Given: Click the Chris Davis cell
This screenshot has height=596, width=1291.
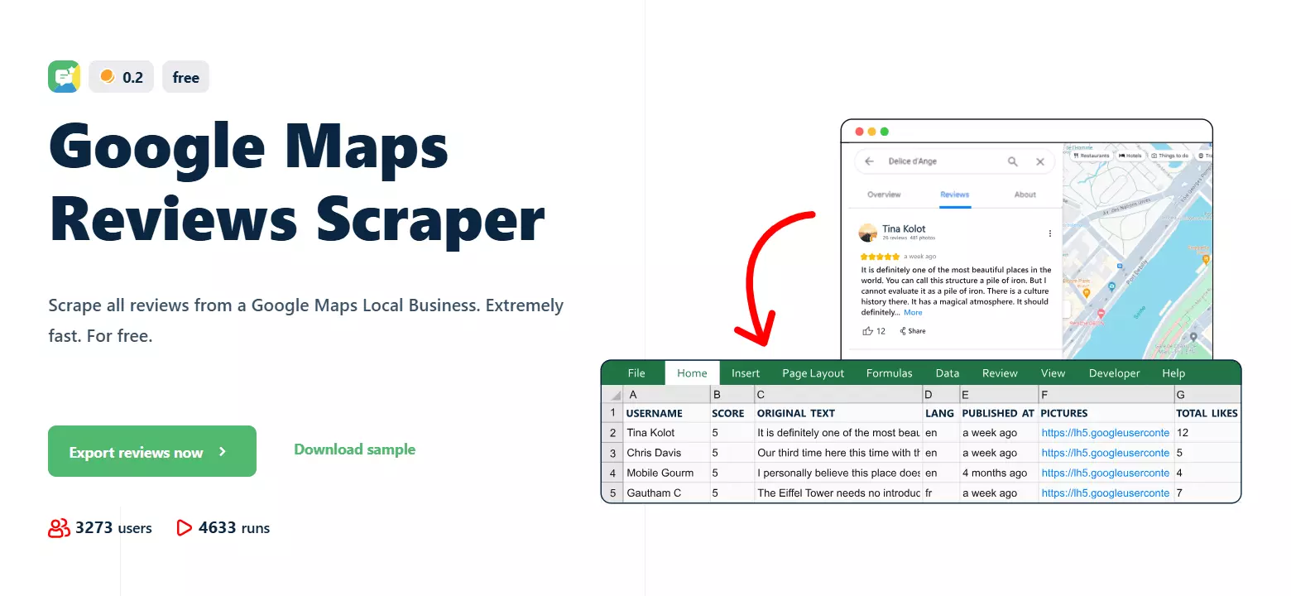Looking at the screenshot, I should pos(666,454).
